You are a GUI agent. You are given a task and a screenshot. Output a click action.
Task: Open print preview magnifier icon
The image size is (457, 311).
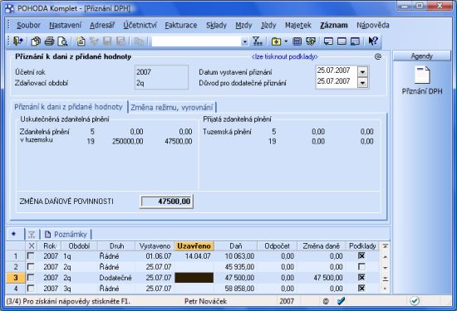coord(62,41)
